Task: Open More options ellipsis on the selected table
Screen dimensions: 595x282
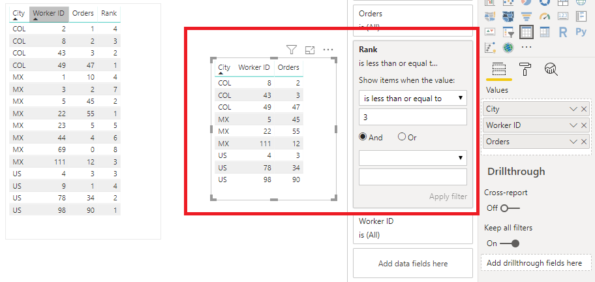Action: pyautogui.click(x=328, y=50)
